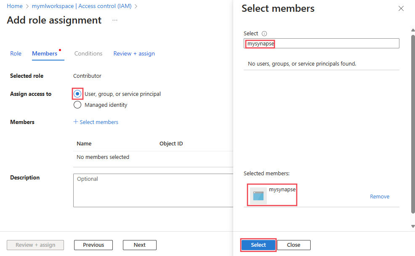This screenshot has width=415, height=256.
Task: Select the Managed identity radio button
Action: click(x=77, y=105)
